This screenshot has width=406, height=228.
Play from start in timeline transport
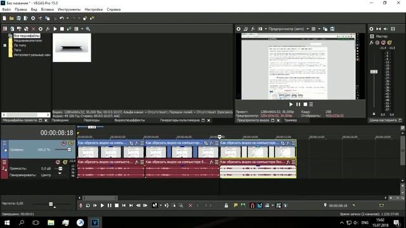(x=95, y=205)
